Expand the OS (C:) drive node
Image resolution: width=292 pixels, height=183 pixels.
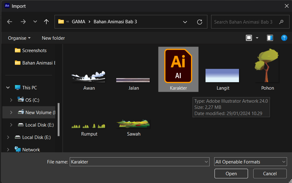11,100
